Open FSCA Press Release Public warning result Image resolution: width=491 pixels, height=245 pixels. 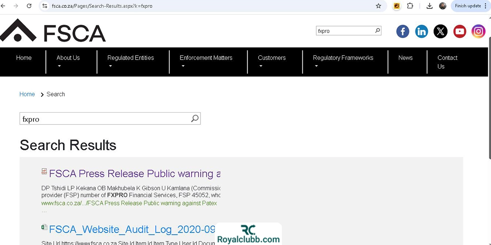(x=135, y=174)
